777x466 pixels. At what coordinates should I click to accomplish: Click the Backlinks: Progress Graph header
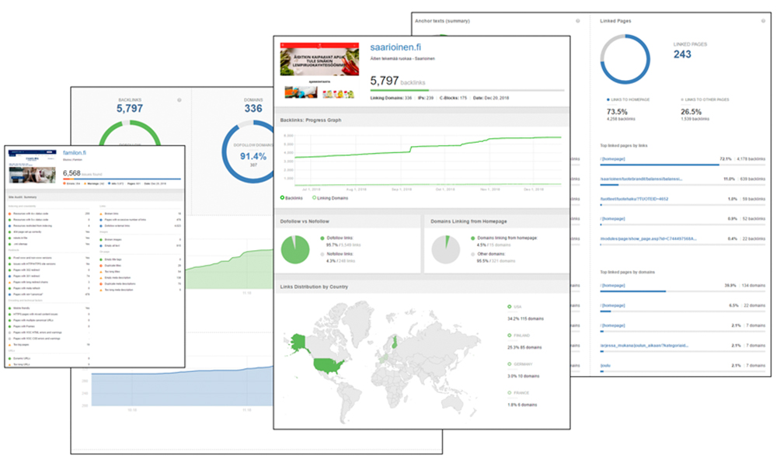tap(311, 120)
